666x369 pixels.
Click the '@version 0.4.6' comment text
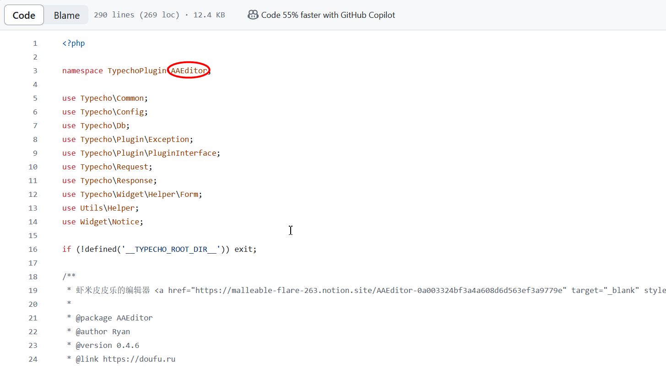[x=108, y=345]
